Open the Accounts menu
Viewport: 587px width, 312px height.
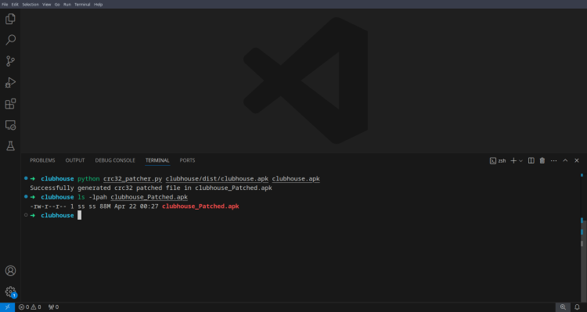pyautogui.click(x=10, y=271)
